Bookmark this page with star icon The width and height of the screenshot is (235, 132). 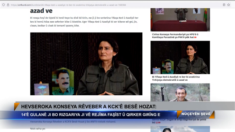click(229, 5)
